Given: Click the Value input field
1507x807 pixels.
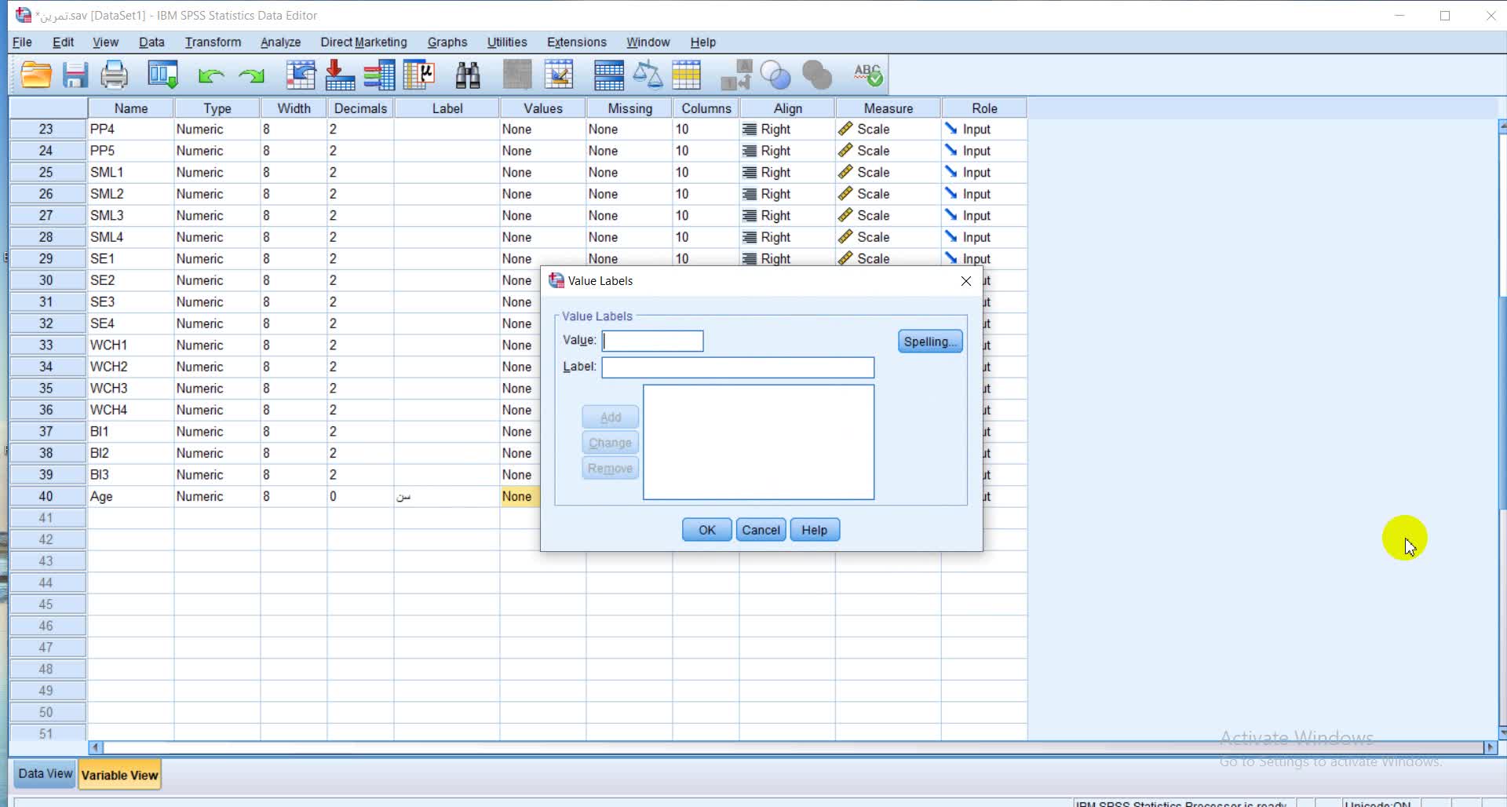Looking at the screenshot, I should (652, 341).
